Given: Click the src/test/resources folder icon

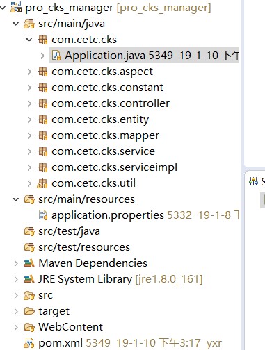Looking at the screenshot, I should click(29, 247).
